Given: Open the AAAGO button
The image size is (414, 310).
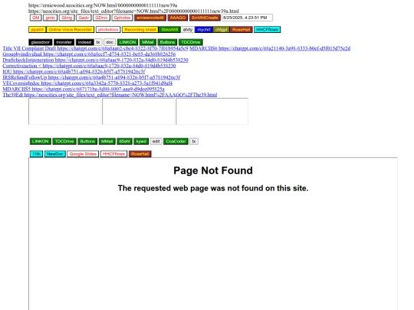Looking at the screenshot, I should (x=178, y=18).
